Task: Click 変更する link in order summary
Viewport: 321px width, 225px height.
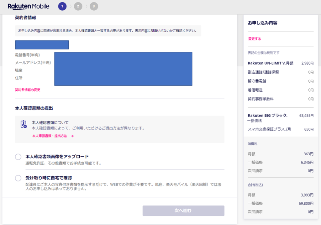Action: 255,39
